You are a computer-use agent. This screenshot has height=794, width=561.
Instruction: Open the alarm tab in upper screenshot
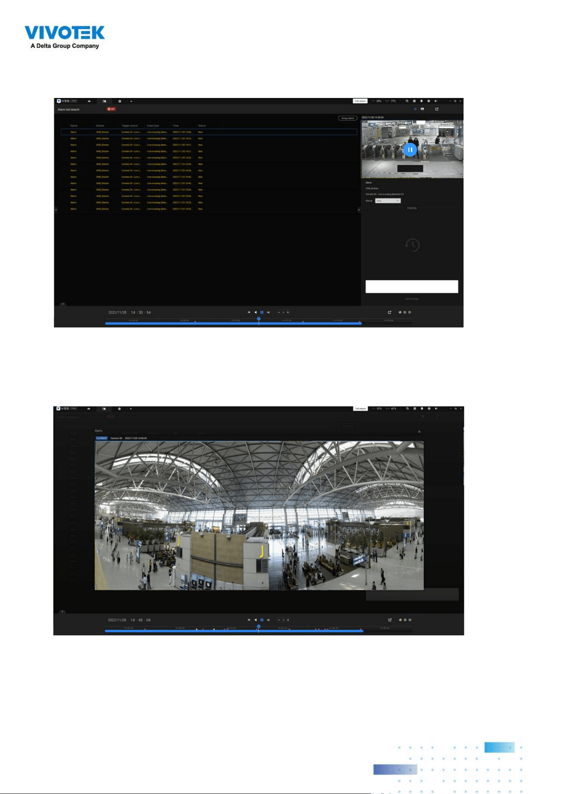click(x=104, y=101)
